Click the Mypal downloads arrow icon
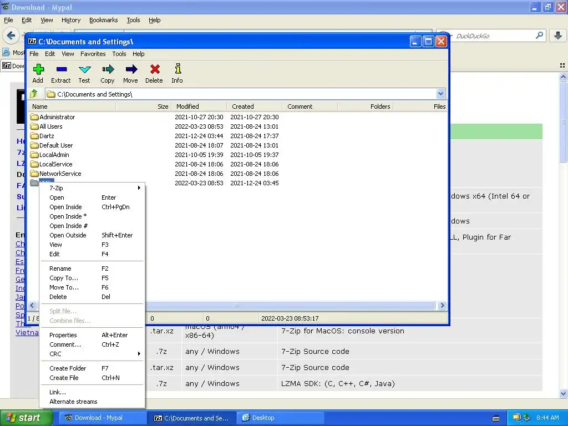 point(558,35)
